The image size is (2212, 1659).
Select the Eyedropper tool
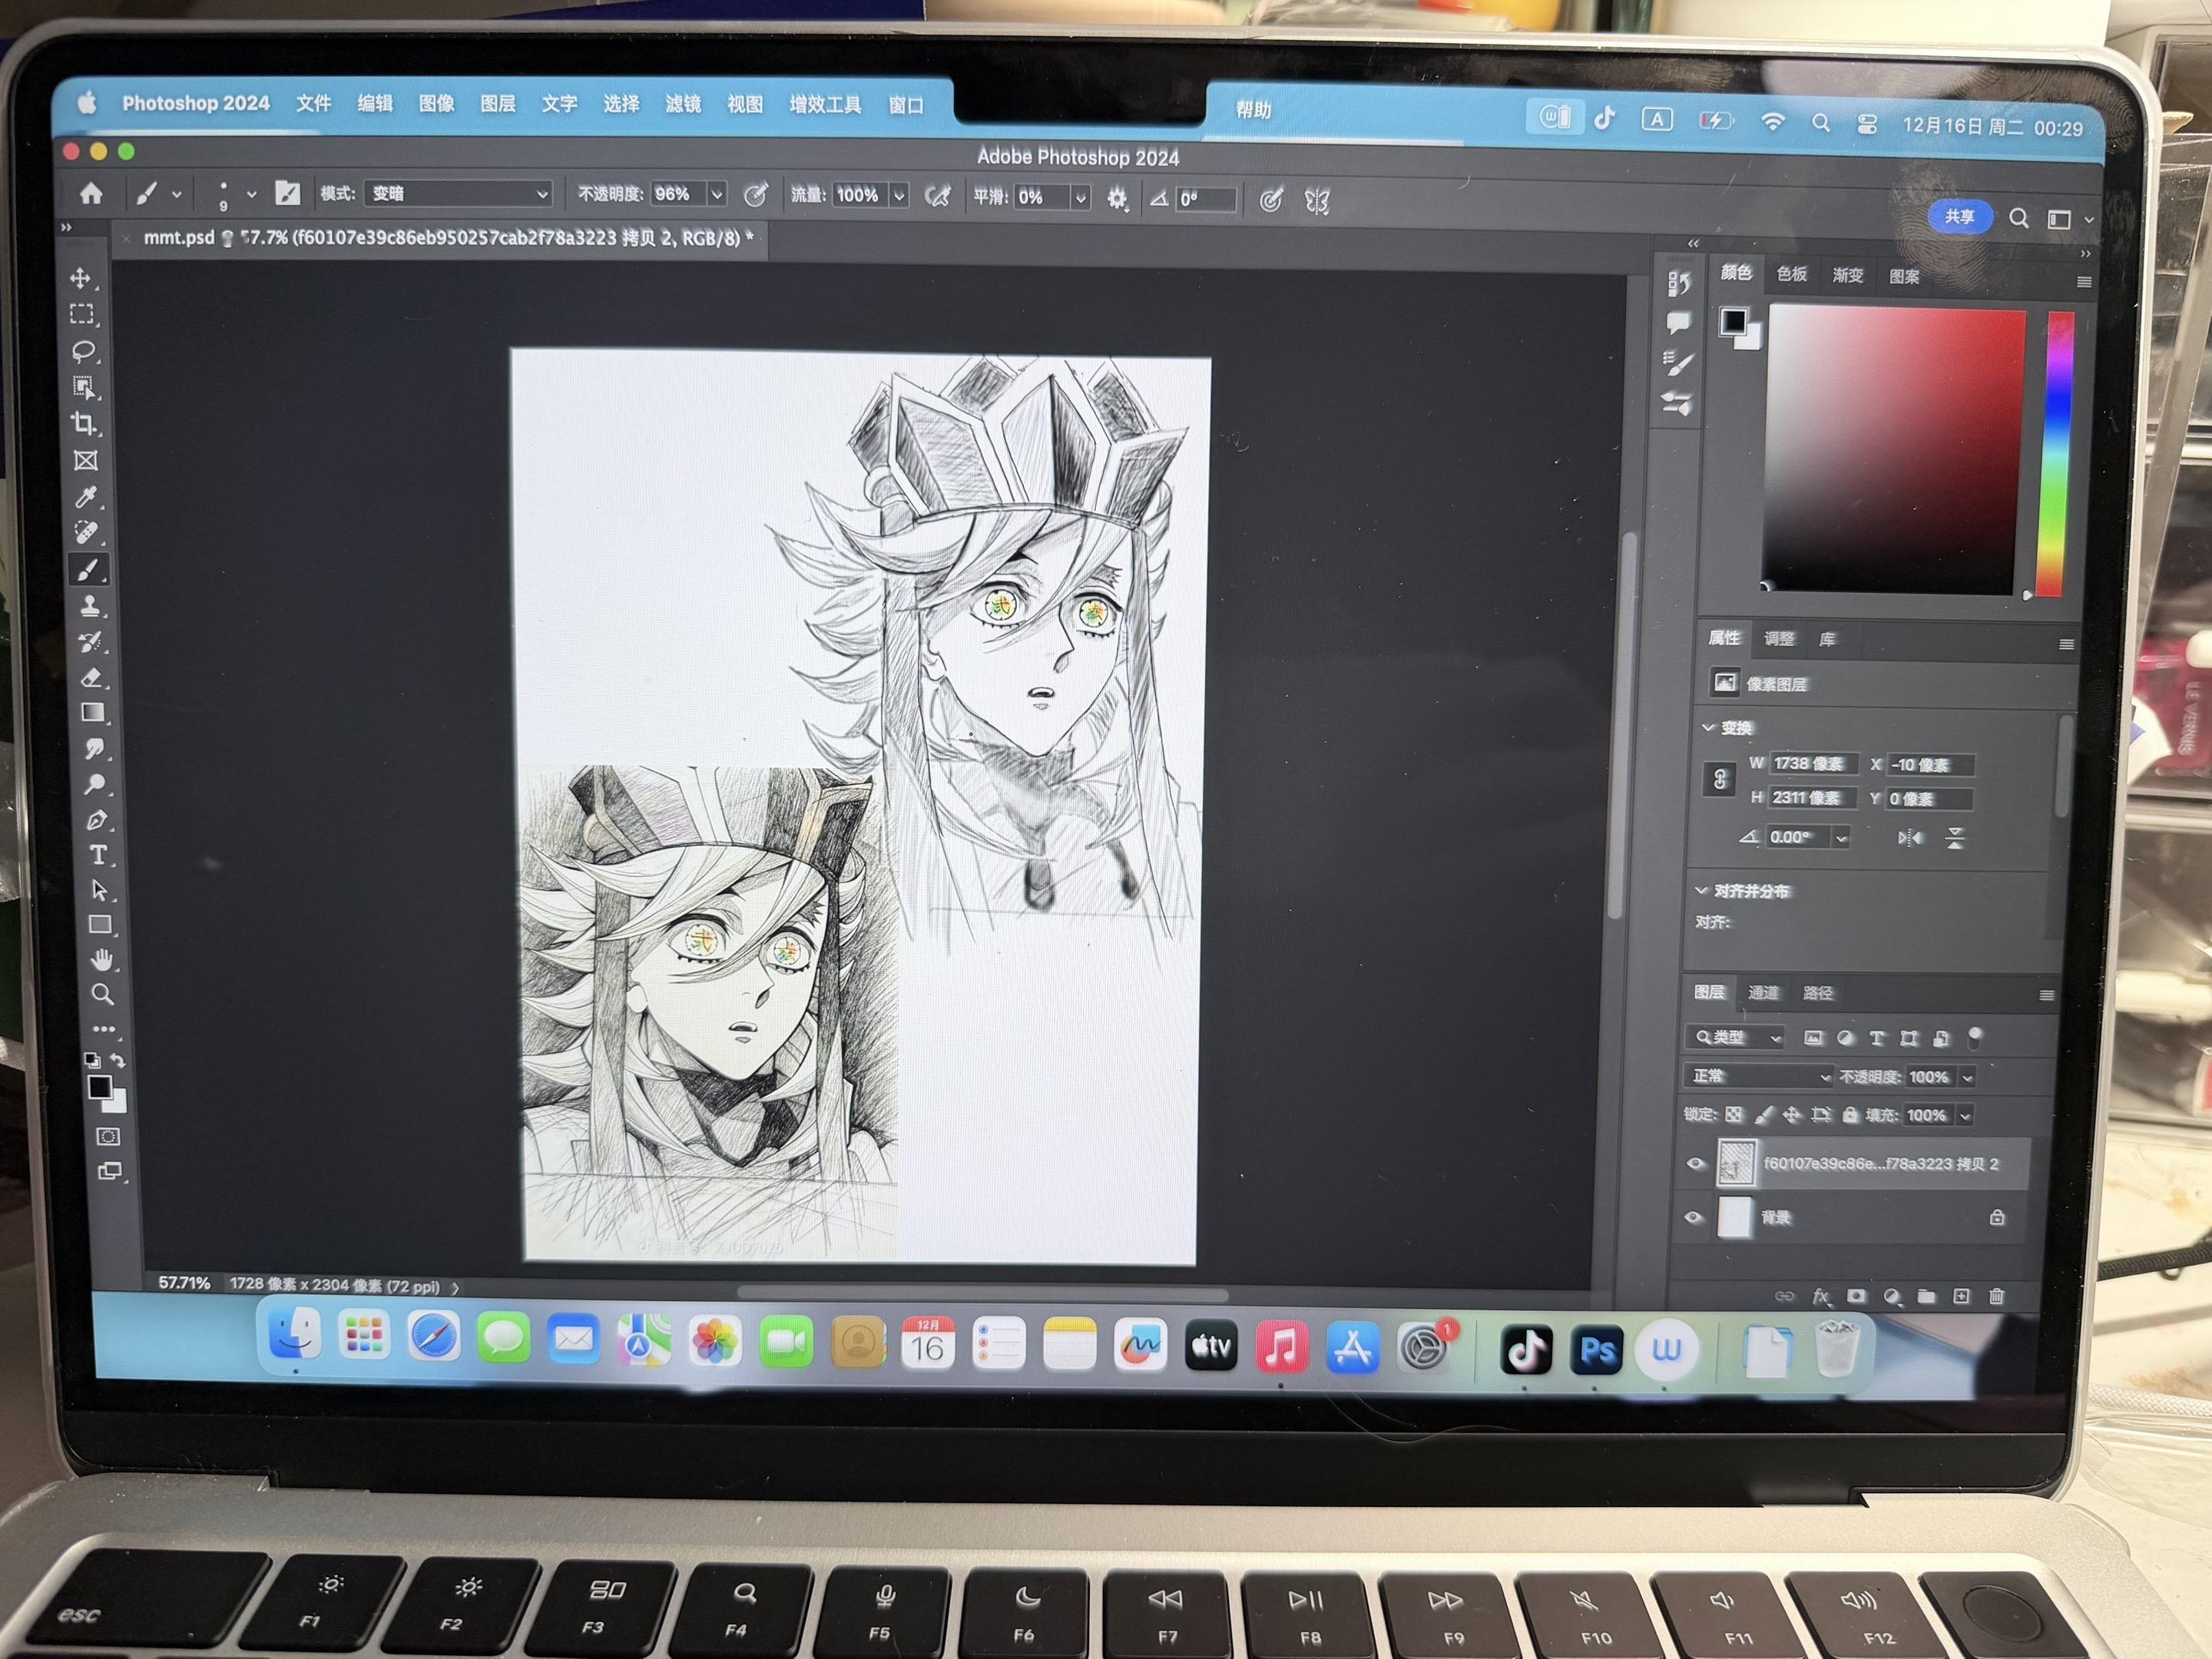(x=87, y=497)
